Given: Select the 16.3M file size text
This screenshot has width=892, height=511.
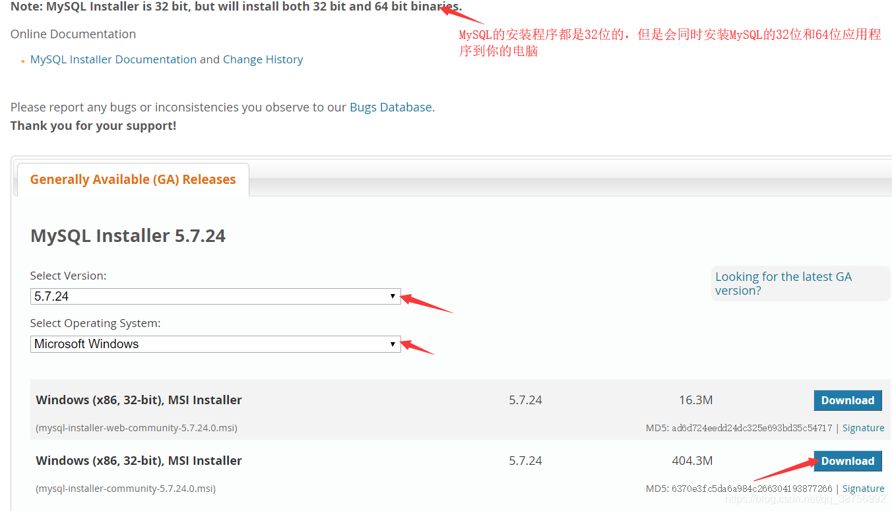Looking at the screenshot, I should tap(696, 400).
